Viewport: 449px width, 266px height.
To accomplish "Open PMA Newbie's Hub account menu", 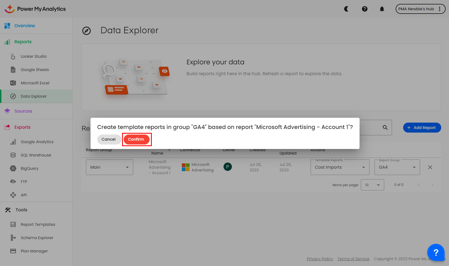I will pyautogui.click(x=420, y=9).
